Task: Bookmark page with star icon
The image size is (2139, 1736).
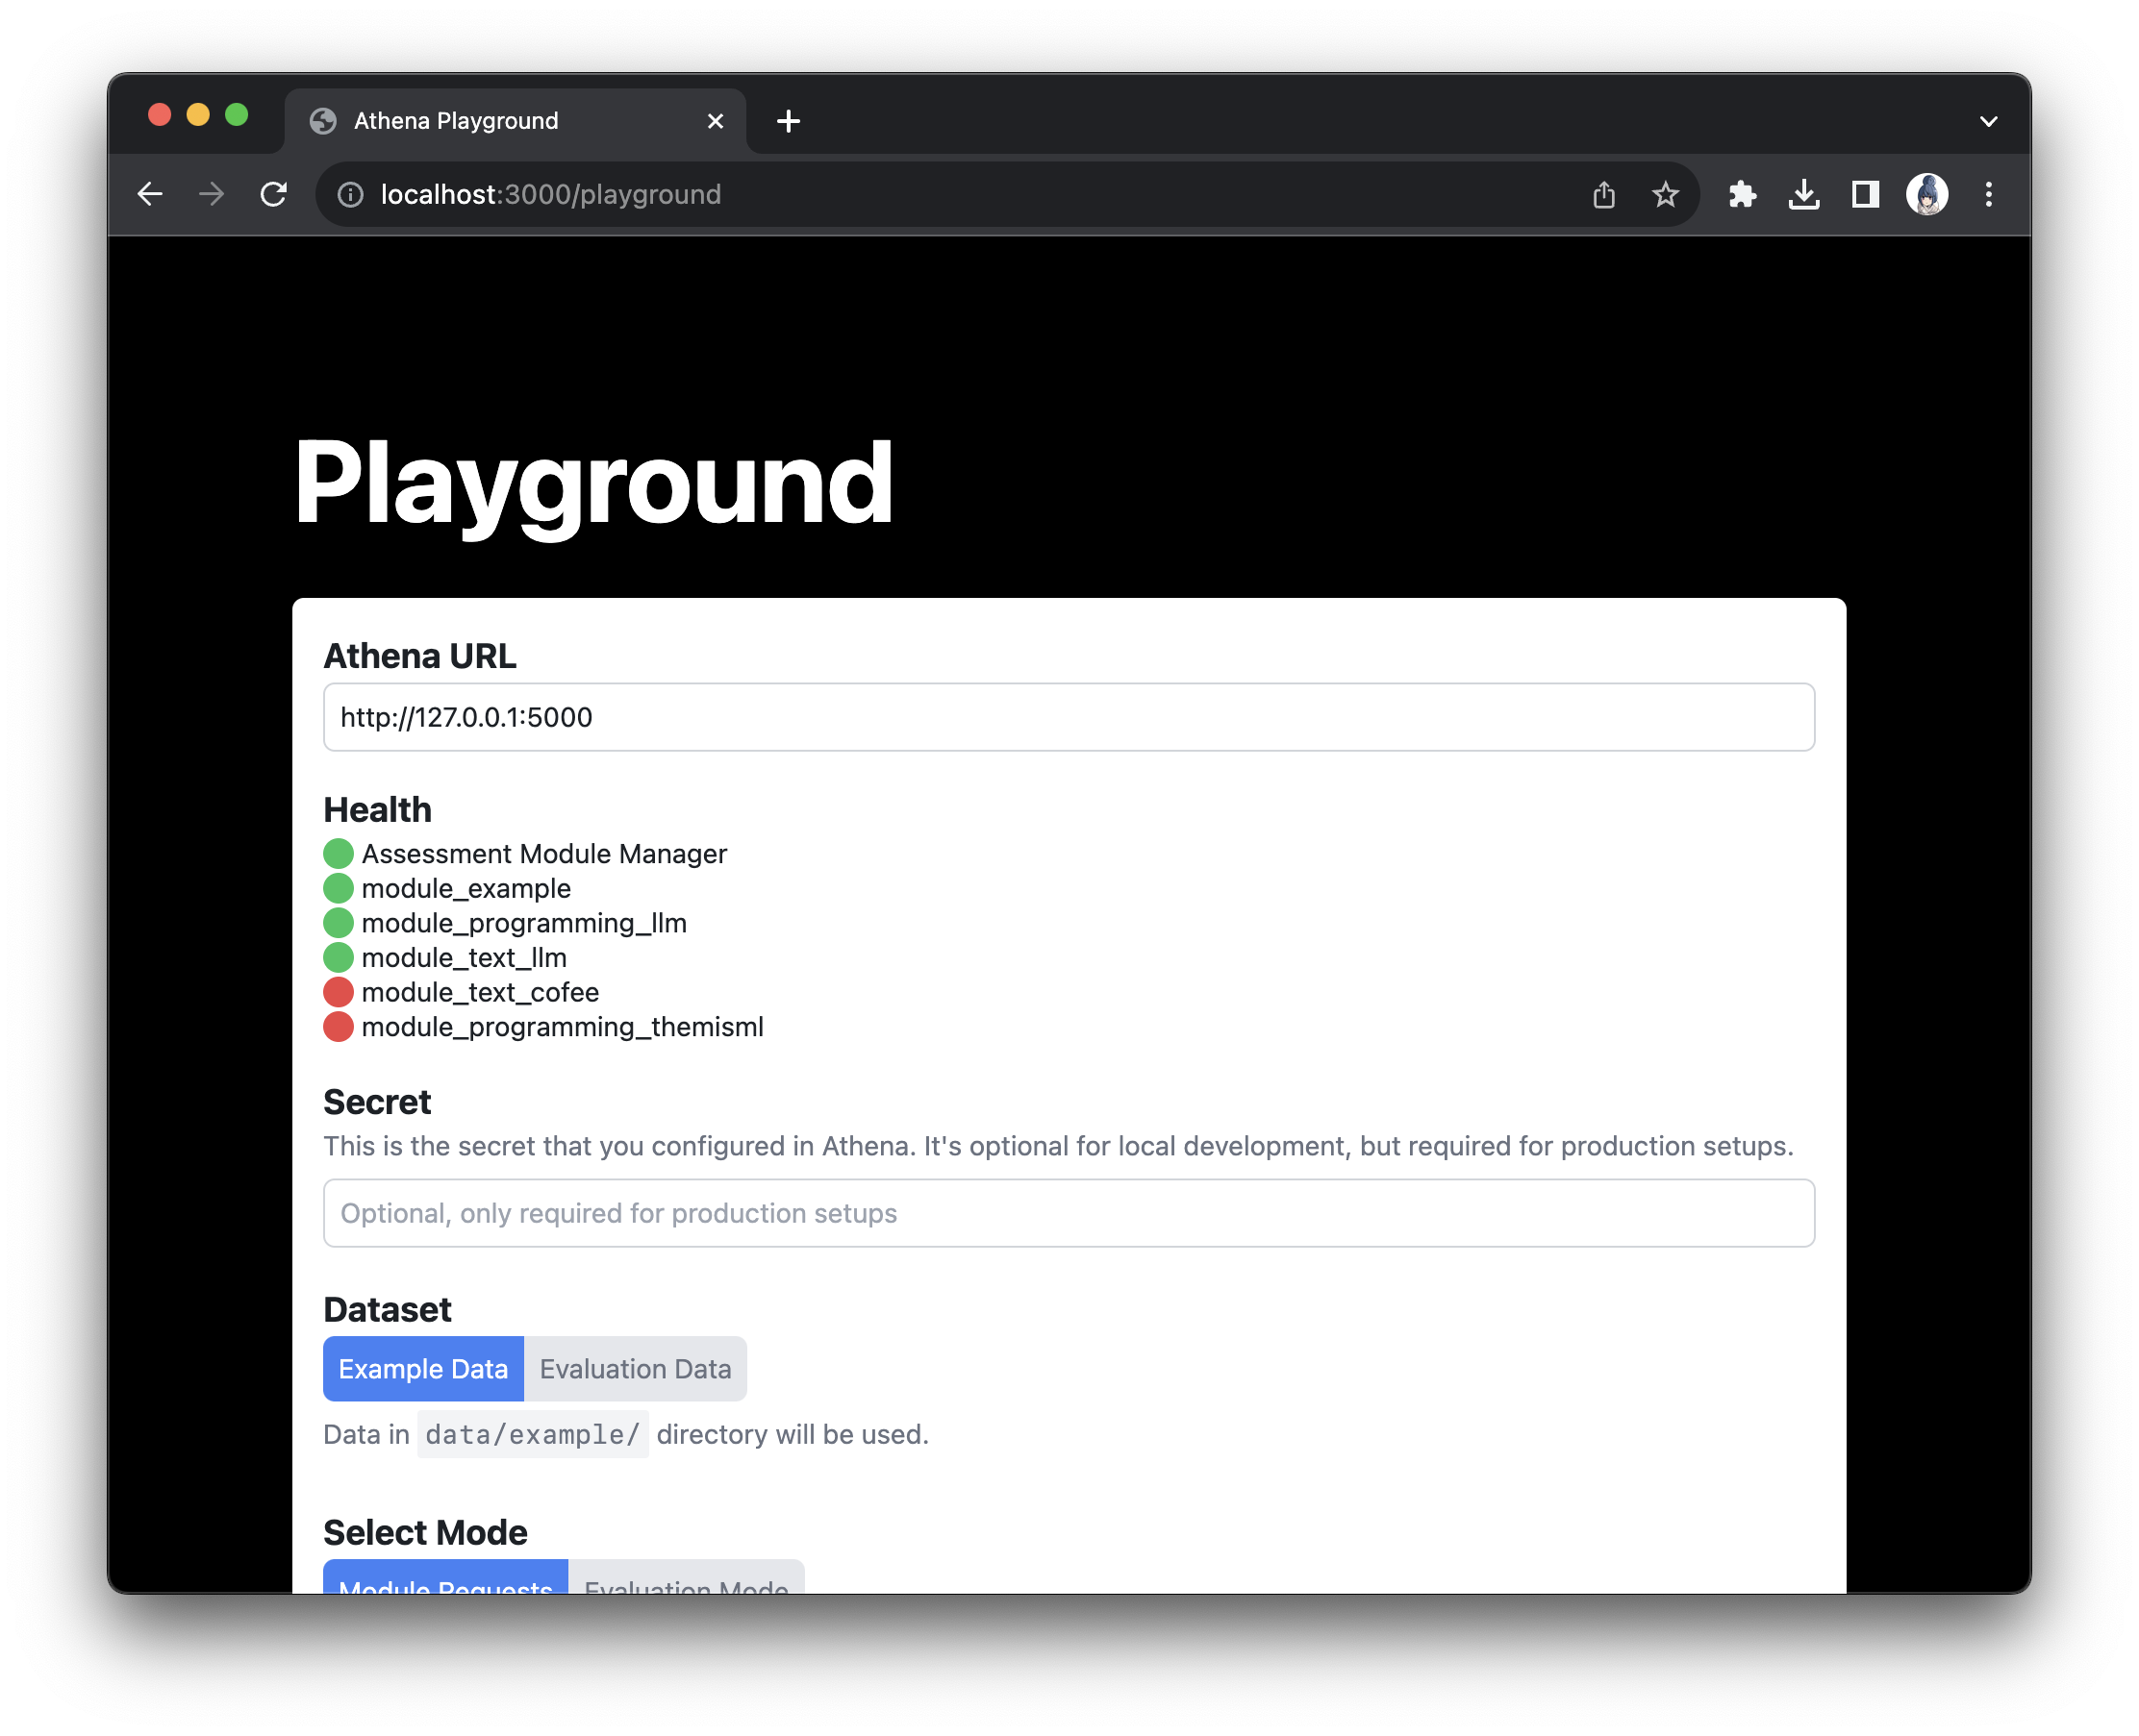Action: [1665, 194]
